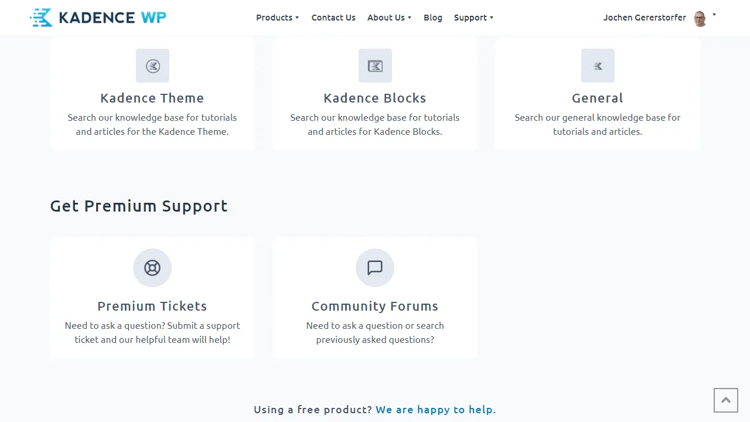
Task: Select the Community Forums chat icon
Action: (375, 268)
